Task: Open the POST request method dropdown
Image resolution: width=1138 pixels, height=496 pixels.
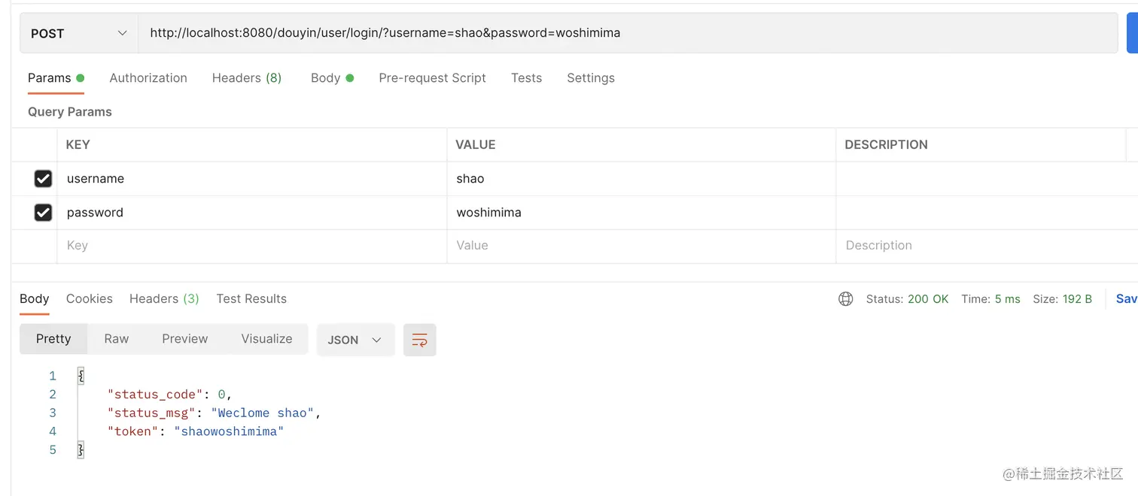Action: [x=76, y=33]
